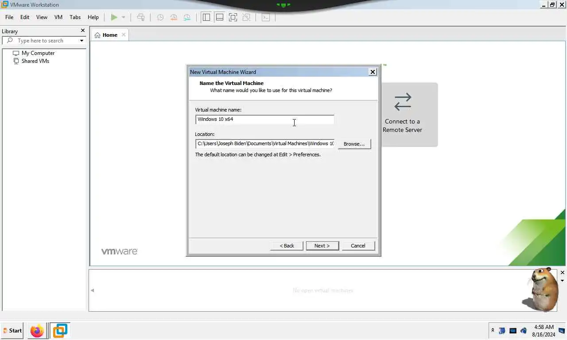
Task: Open the VM menu
Action: (x=58, y=17)
